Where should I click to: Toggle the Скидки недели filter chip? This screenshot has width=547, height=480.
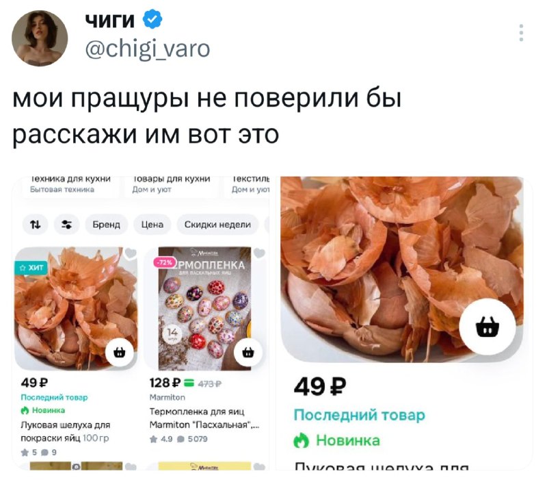coord(217,225)
